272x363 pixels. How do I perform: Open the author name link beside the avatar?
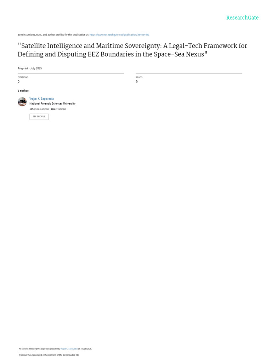(41, 99)
